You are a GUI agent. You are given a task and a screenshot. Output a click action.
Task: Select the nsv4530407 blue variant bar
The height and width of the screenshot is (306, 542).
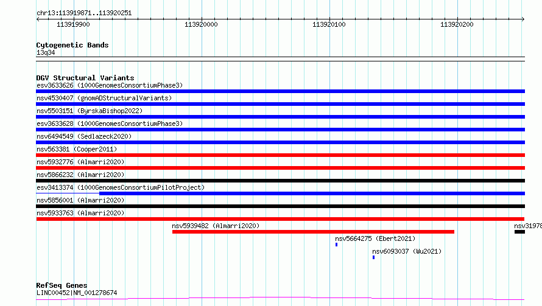point(280,104)
